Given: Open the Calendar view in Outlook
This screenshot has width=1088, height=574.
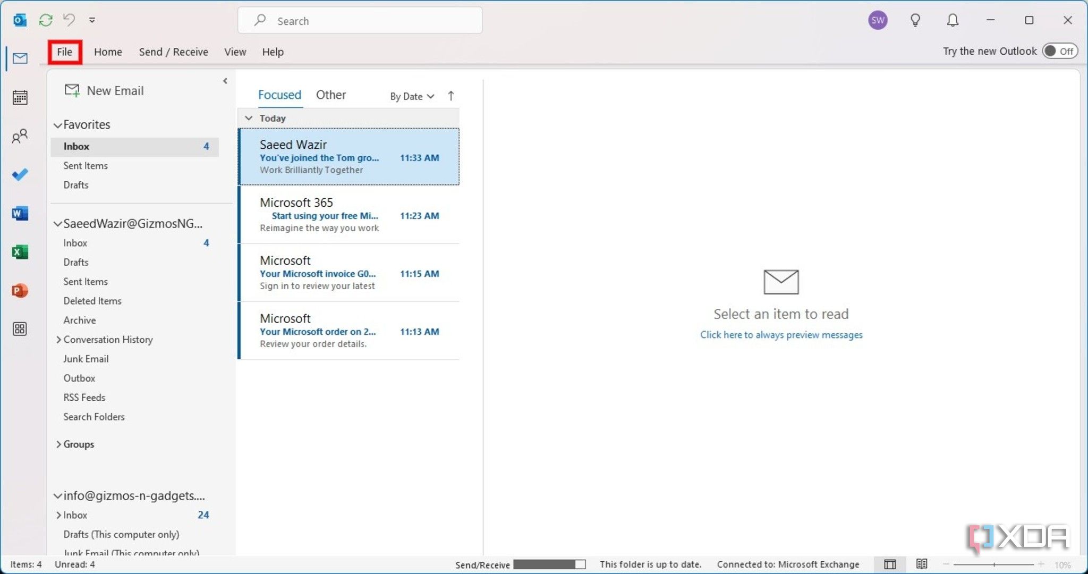Looking at the screenshot, I should click(x=20, y=97).
